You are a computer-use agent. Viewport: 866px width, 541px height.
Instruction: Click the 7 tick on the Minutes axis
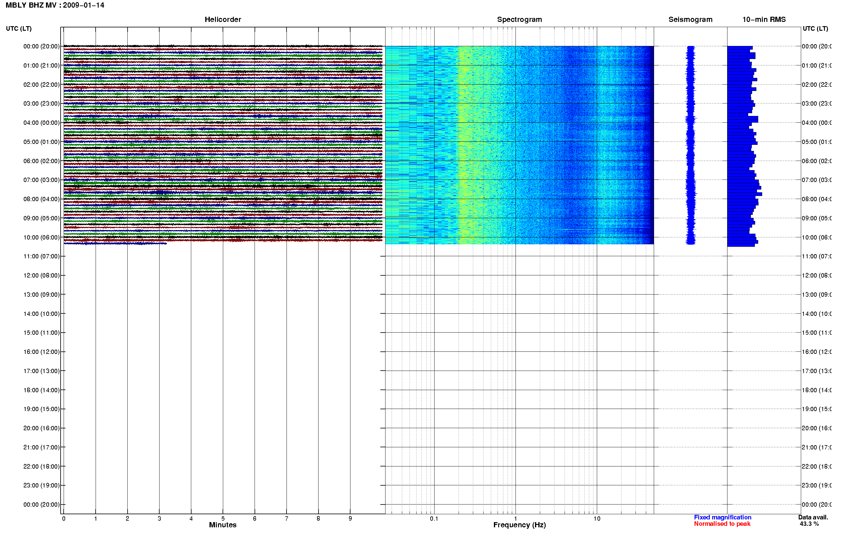pyautogui.click(x=287, y=518)
